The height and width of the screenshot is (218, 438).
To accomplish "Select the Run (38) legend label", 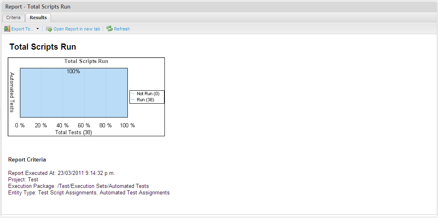I will tap(145, 100).
